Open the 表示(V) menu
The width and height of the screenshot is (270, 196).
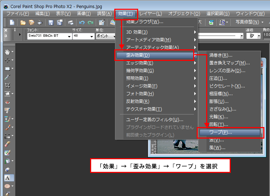click(63, 14)
